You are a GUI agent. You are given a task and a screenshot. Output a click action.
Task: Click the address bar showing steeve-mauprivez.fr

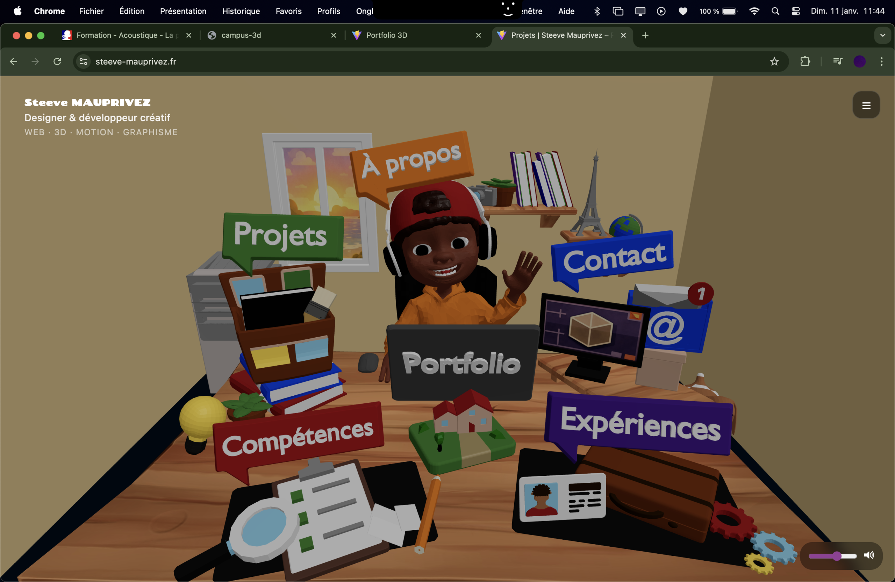pyautogui.click(x=430, y=61)
